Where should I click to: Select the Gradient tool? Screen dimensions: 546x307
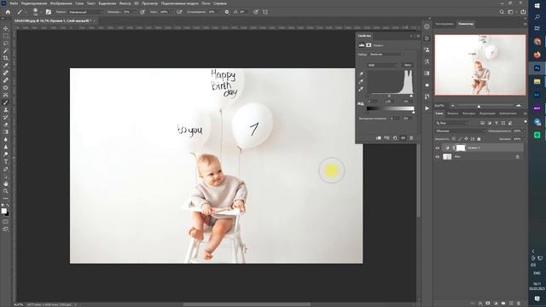tap(6, 132)
